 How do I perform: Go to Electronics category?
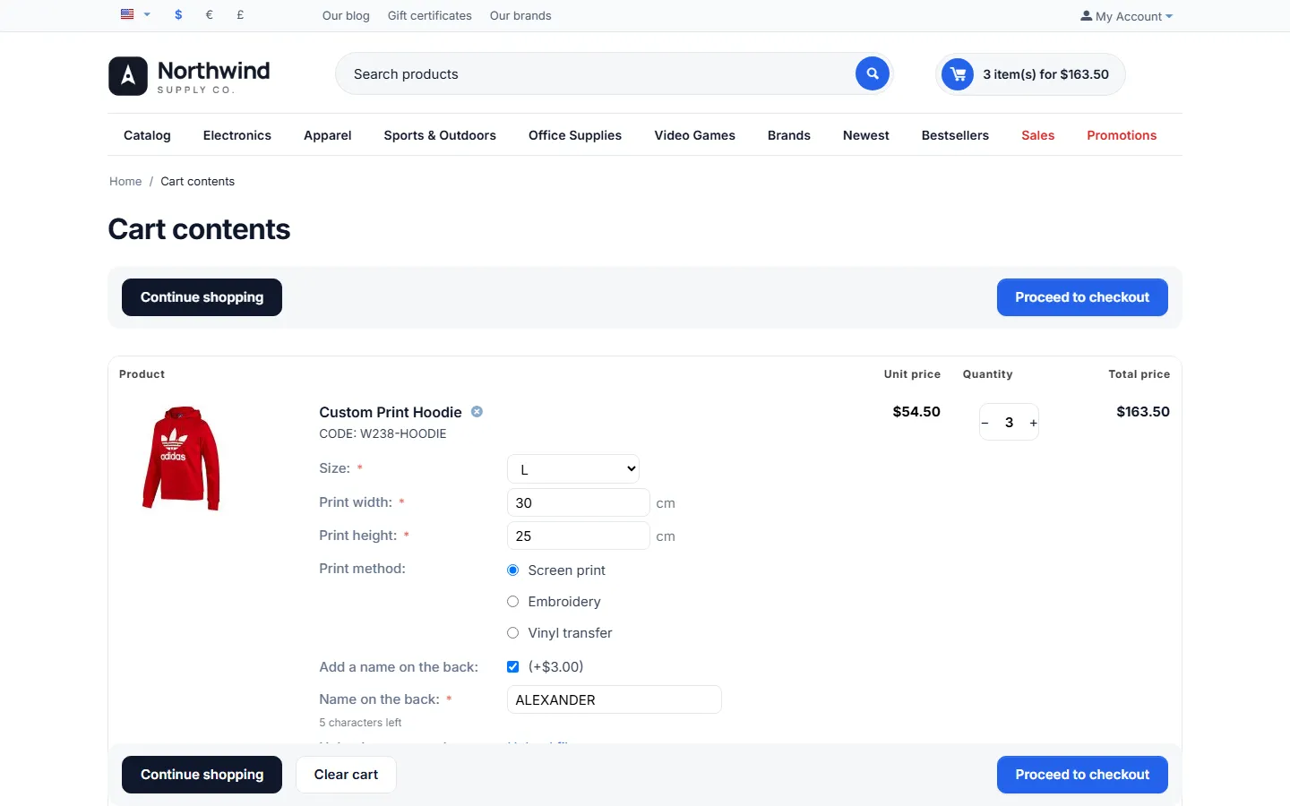click(237, 135)
